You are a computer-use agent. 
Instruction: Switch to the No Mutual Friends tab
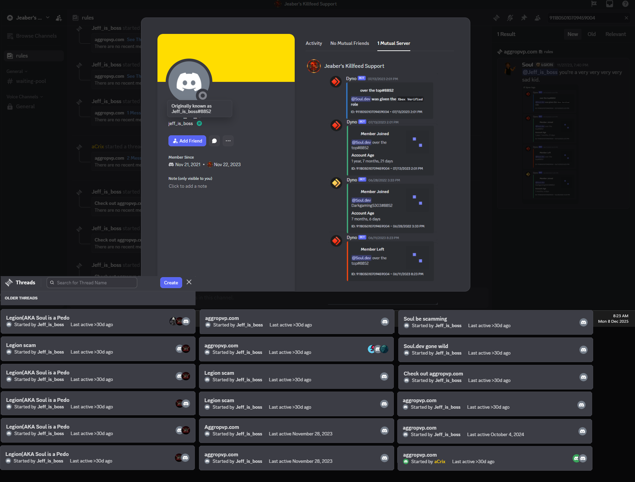click(350, 44)
